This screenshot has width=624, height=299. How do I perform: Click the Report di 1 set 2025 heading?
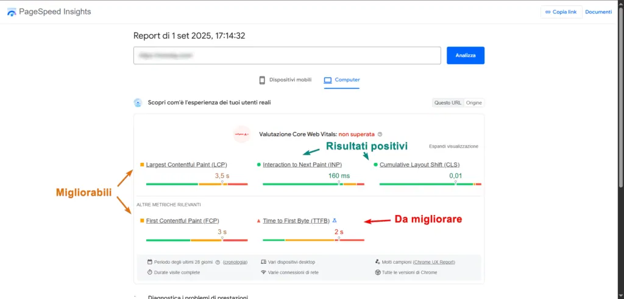[x=190, y=36]
